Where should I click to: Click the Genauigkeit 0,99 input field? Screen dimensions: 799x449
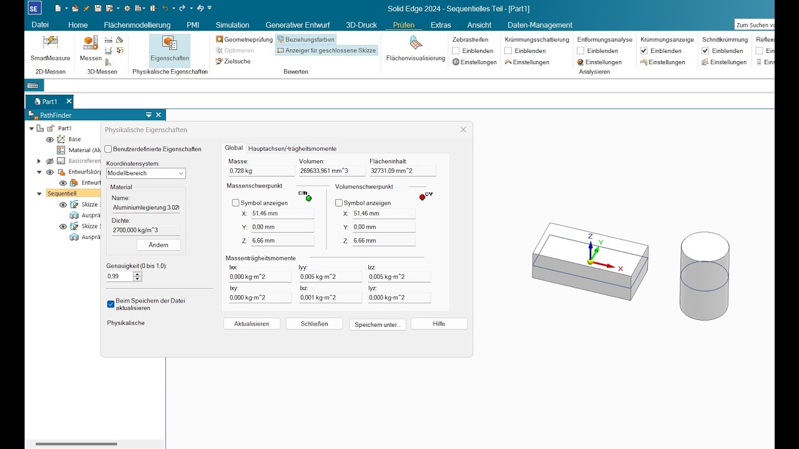coord(119,276)
